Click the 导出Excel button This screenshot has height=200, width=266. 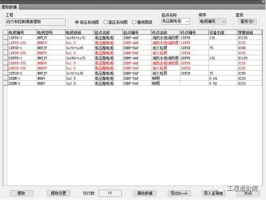pos(179,193)
